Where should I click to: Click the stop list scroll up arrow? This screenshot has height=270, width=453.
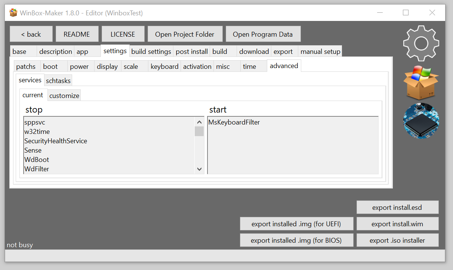[199, 122]
